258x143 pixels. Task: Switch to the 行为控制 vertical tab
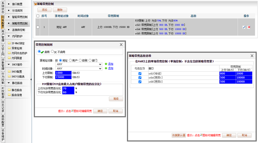click(x=3, y=78)
